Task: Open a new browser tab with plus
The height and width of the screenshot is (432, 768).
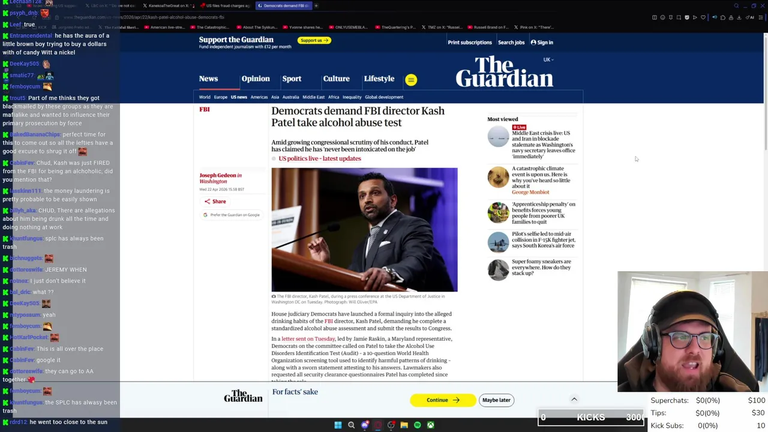Action: (x=316, y=6)
